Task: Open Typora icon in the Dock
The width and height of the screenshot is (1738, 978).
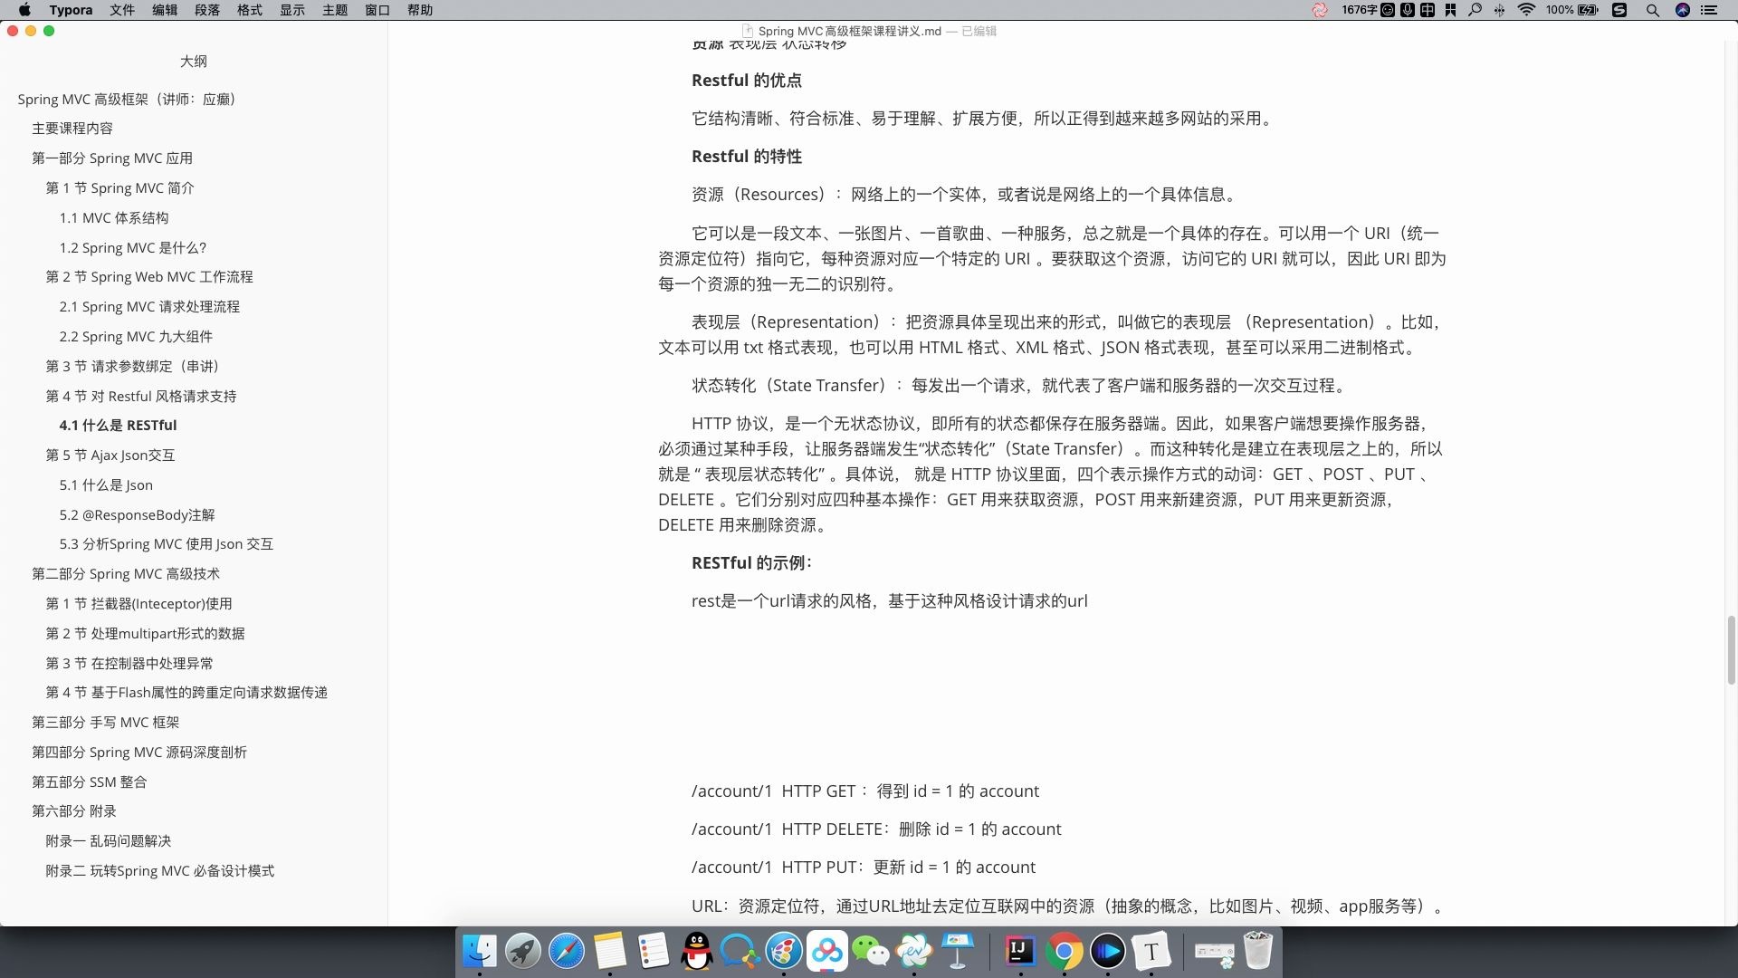Action: coord(1151,952)
